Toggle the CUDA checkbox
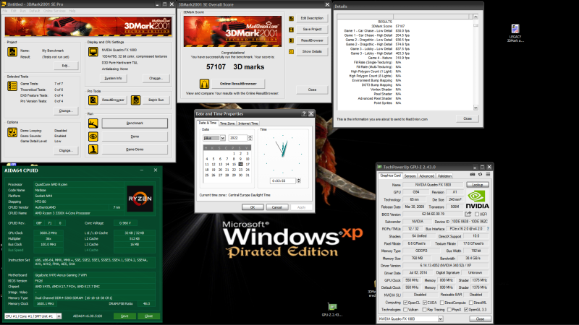This screenshot has width=579, height=325. 425,303
